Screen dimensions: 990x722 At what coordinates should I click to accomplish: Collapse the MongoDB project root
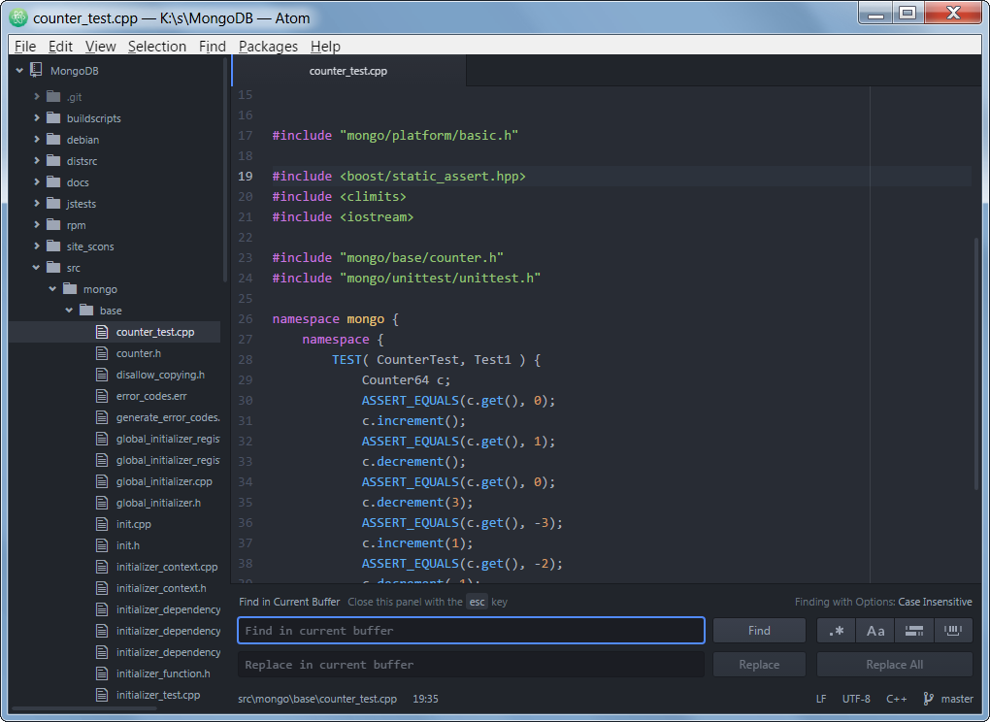click(19, 71)
